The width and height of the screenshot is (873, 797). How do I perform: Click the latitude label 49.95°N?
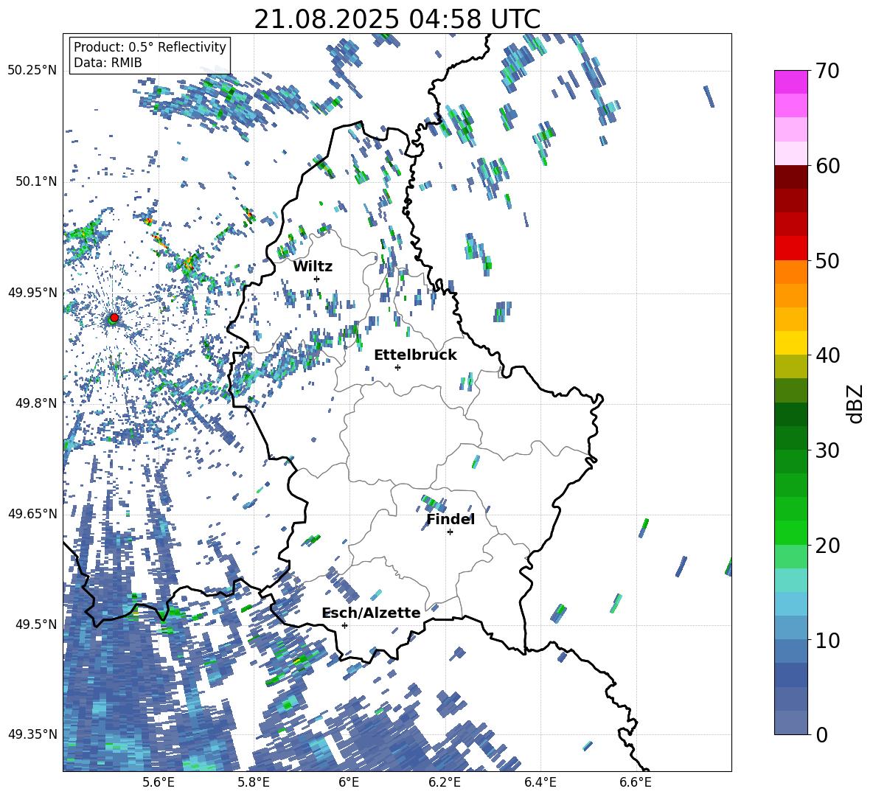click(x=32, y=292)
